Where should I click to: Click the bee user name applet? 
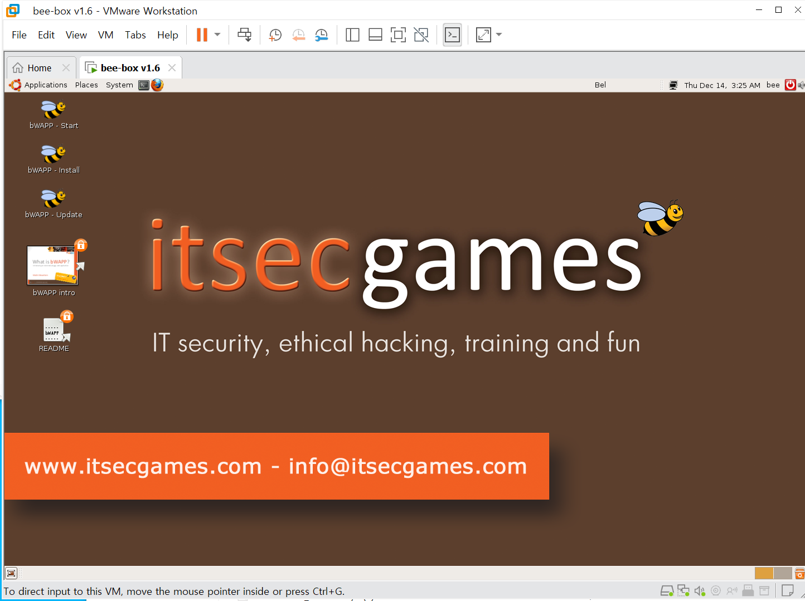pos(773,85)
